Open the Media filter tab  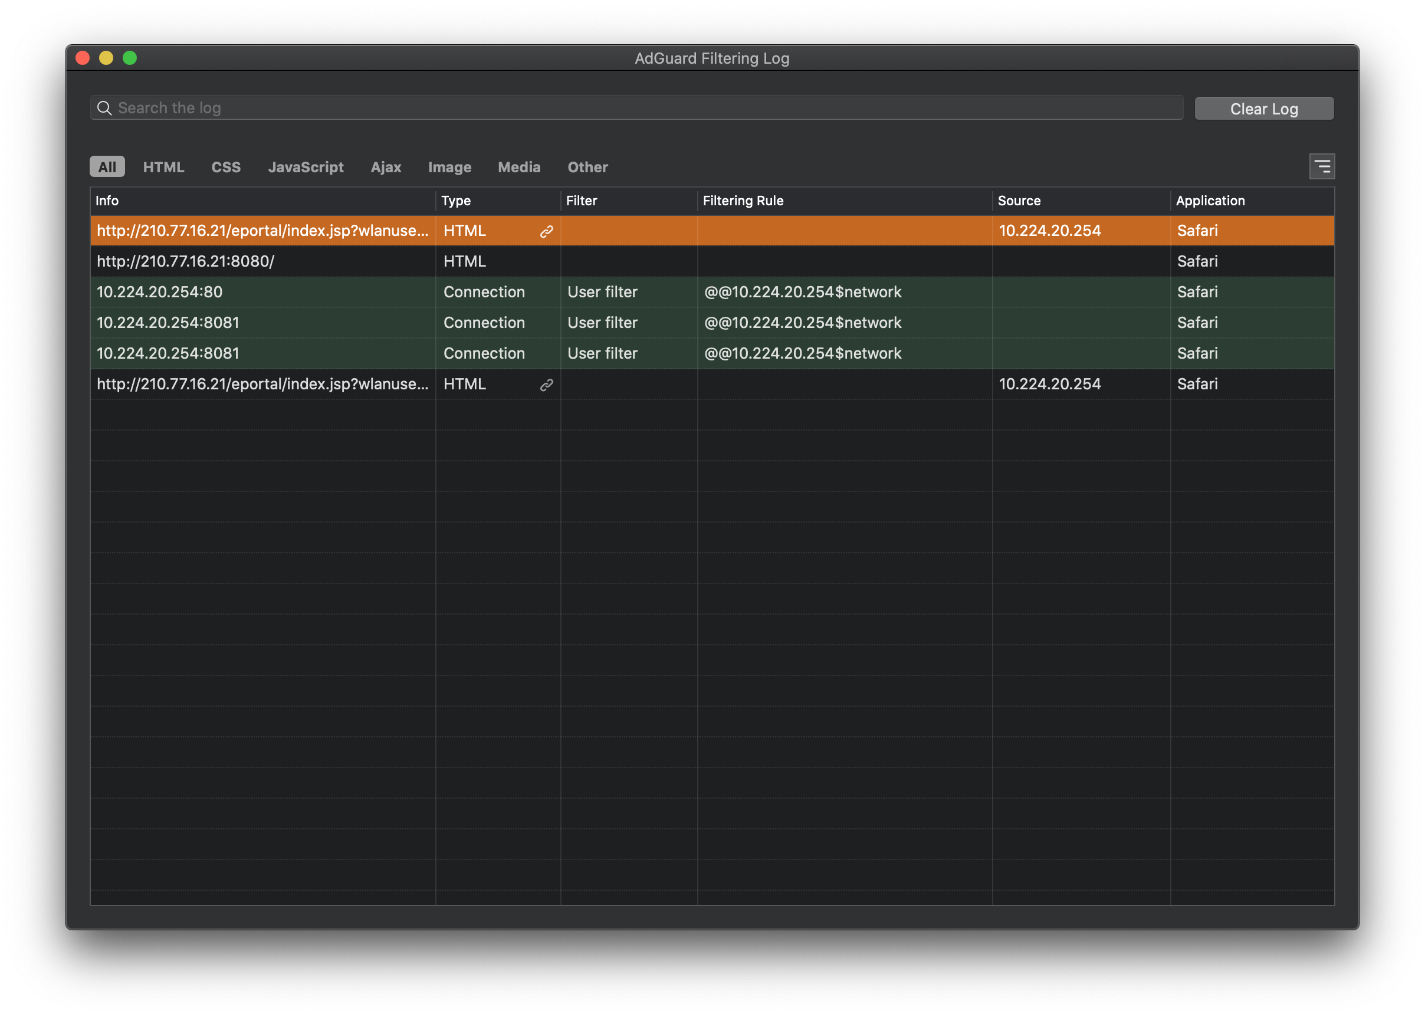(519, 167)
